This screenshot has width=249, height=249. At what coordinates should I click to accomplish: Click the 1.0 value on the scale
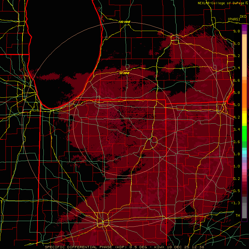[237, 166]
